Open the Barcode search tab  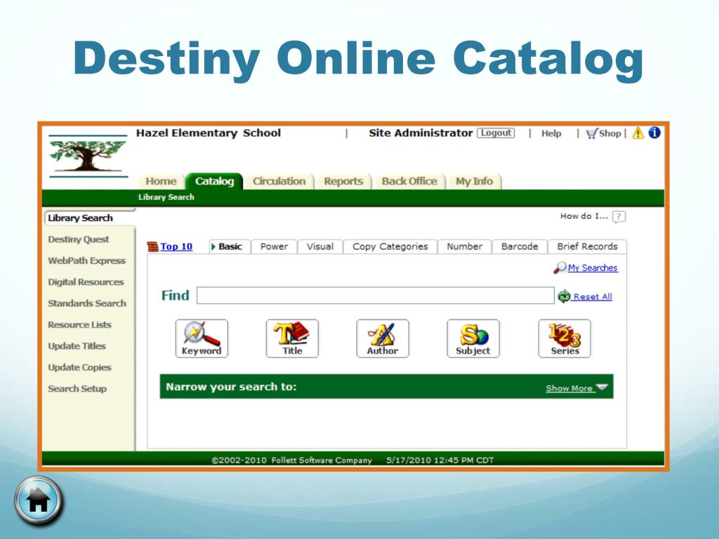(520, 246)
